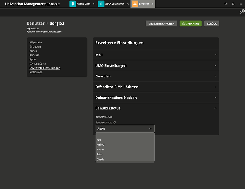Open Gruppen in the left sidebar
This screenshot has width=245, height=189.
coord(35,46)
